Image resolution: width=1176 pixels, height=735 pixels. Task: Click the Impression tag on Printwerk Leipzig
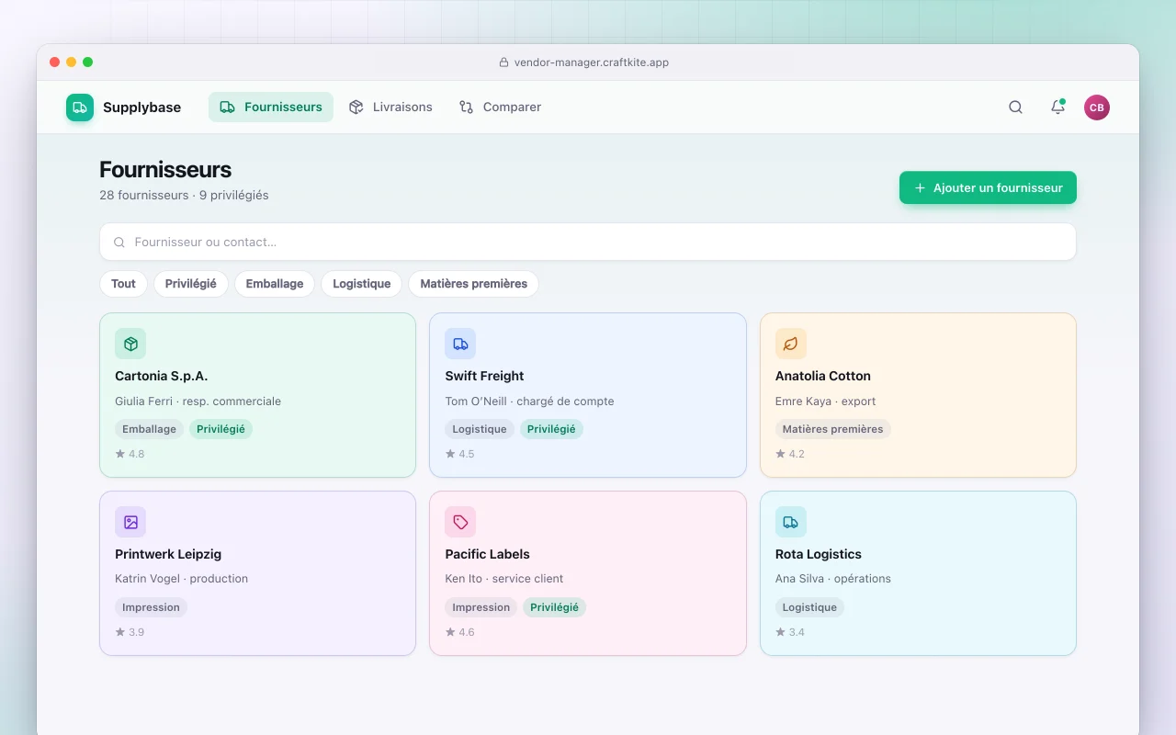click(151, 607)
